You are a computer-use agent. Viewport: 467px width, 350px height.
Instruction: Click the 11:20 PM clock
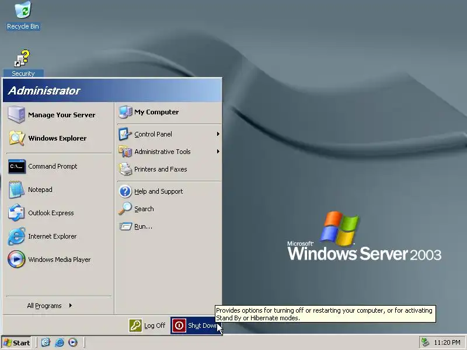[447, 342]
